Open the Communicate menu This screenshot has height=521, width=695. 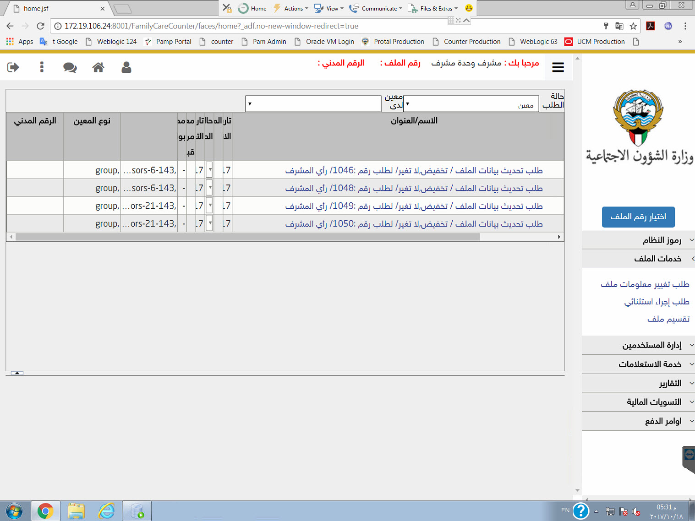coord(376,8)
